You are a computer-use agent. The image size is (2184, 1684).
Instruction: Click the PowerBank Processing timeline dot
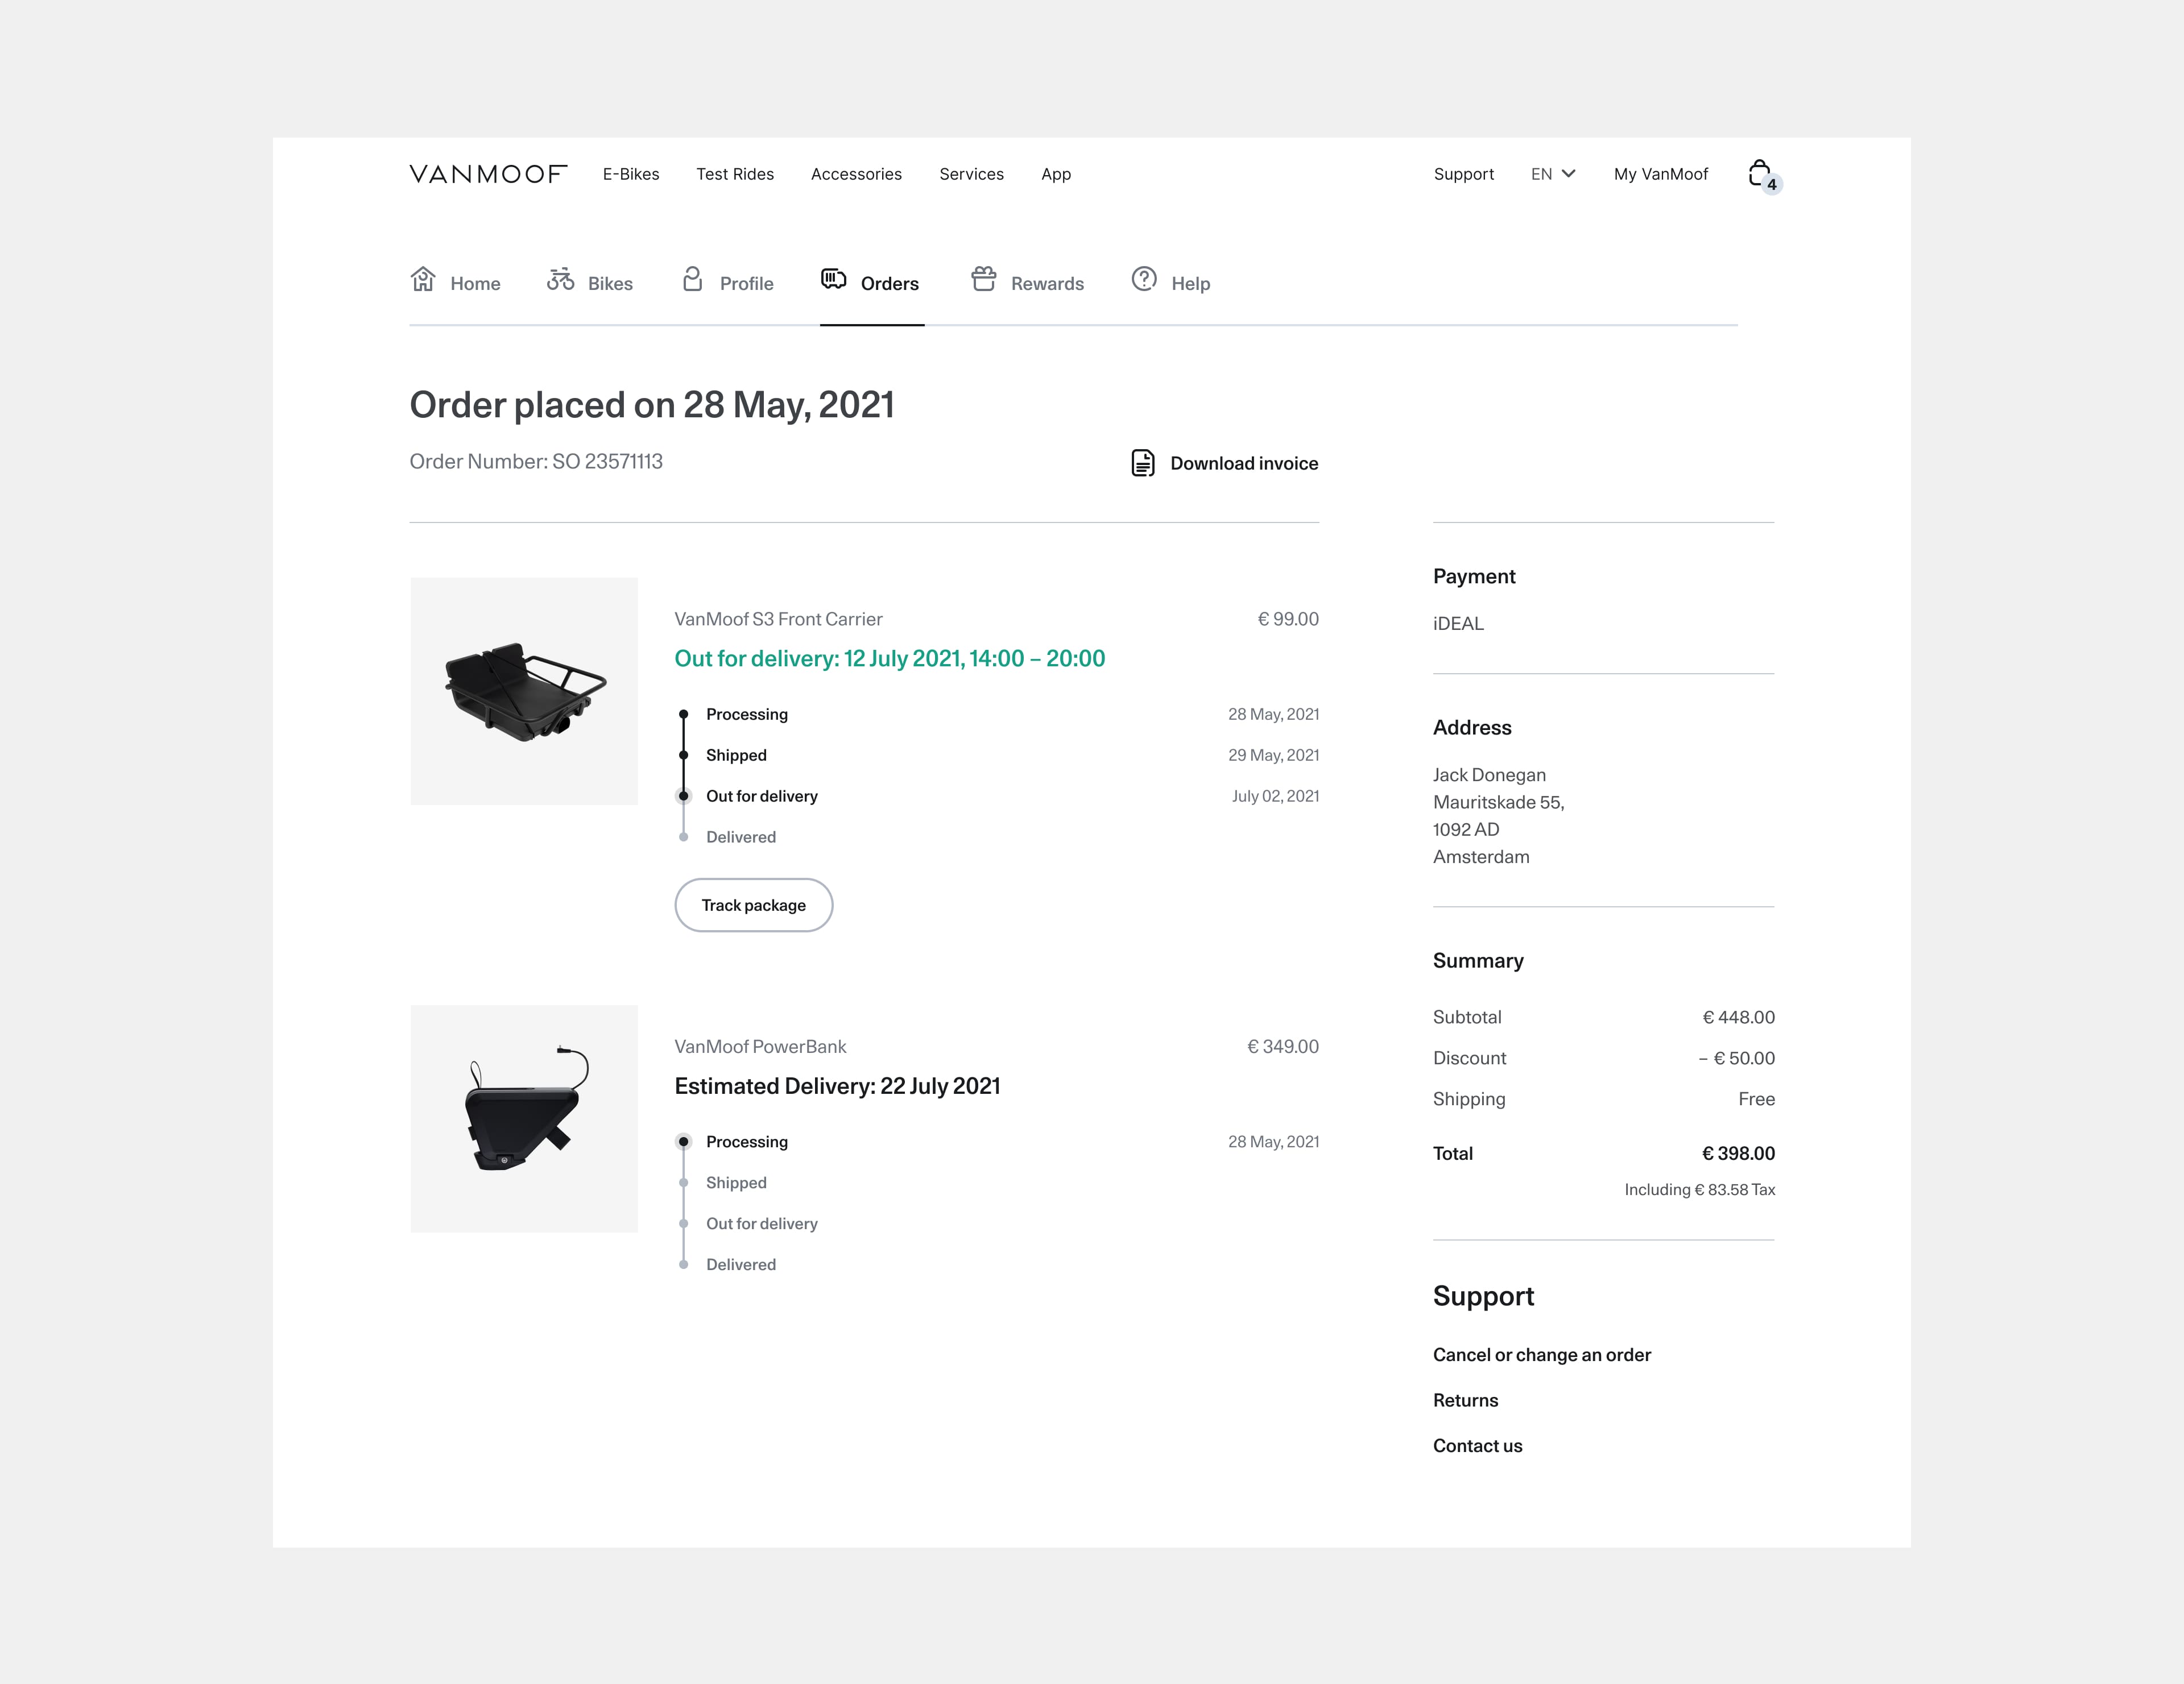point(684,1141)
